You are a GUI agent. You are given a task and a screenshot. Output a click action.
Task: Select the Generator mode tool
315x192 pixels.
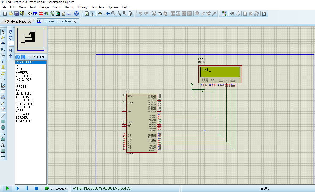(3, 97)
